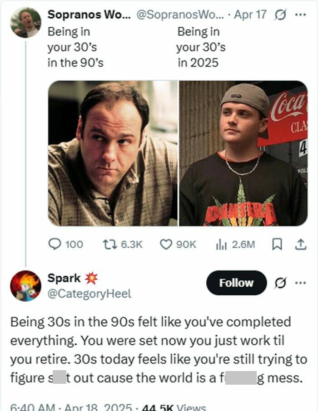Open view analytics showing 2.6M
This screenshot has width=318, height=411.
click(221, 245)
